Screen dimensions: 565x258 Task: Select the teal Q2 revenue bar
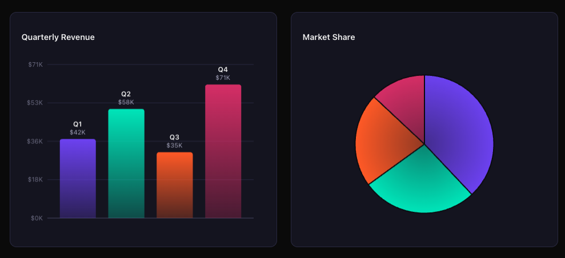click(126, 163)
